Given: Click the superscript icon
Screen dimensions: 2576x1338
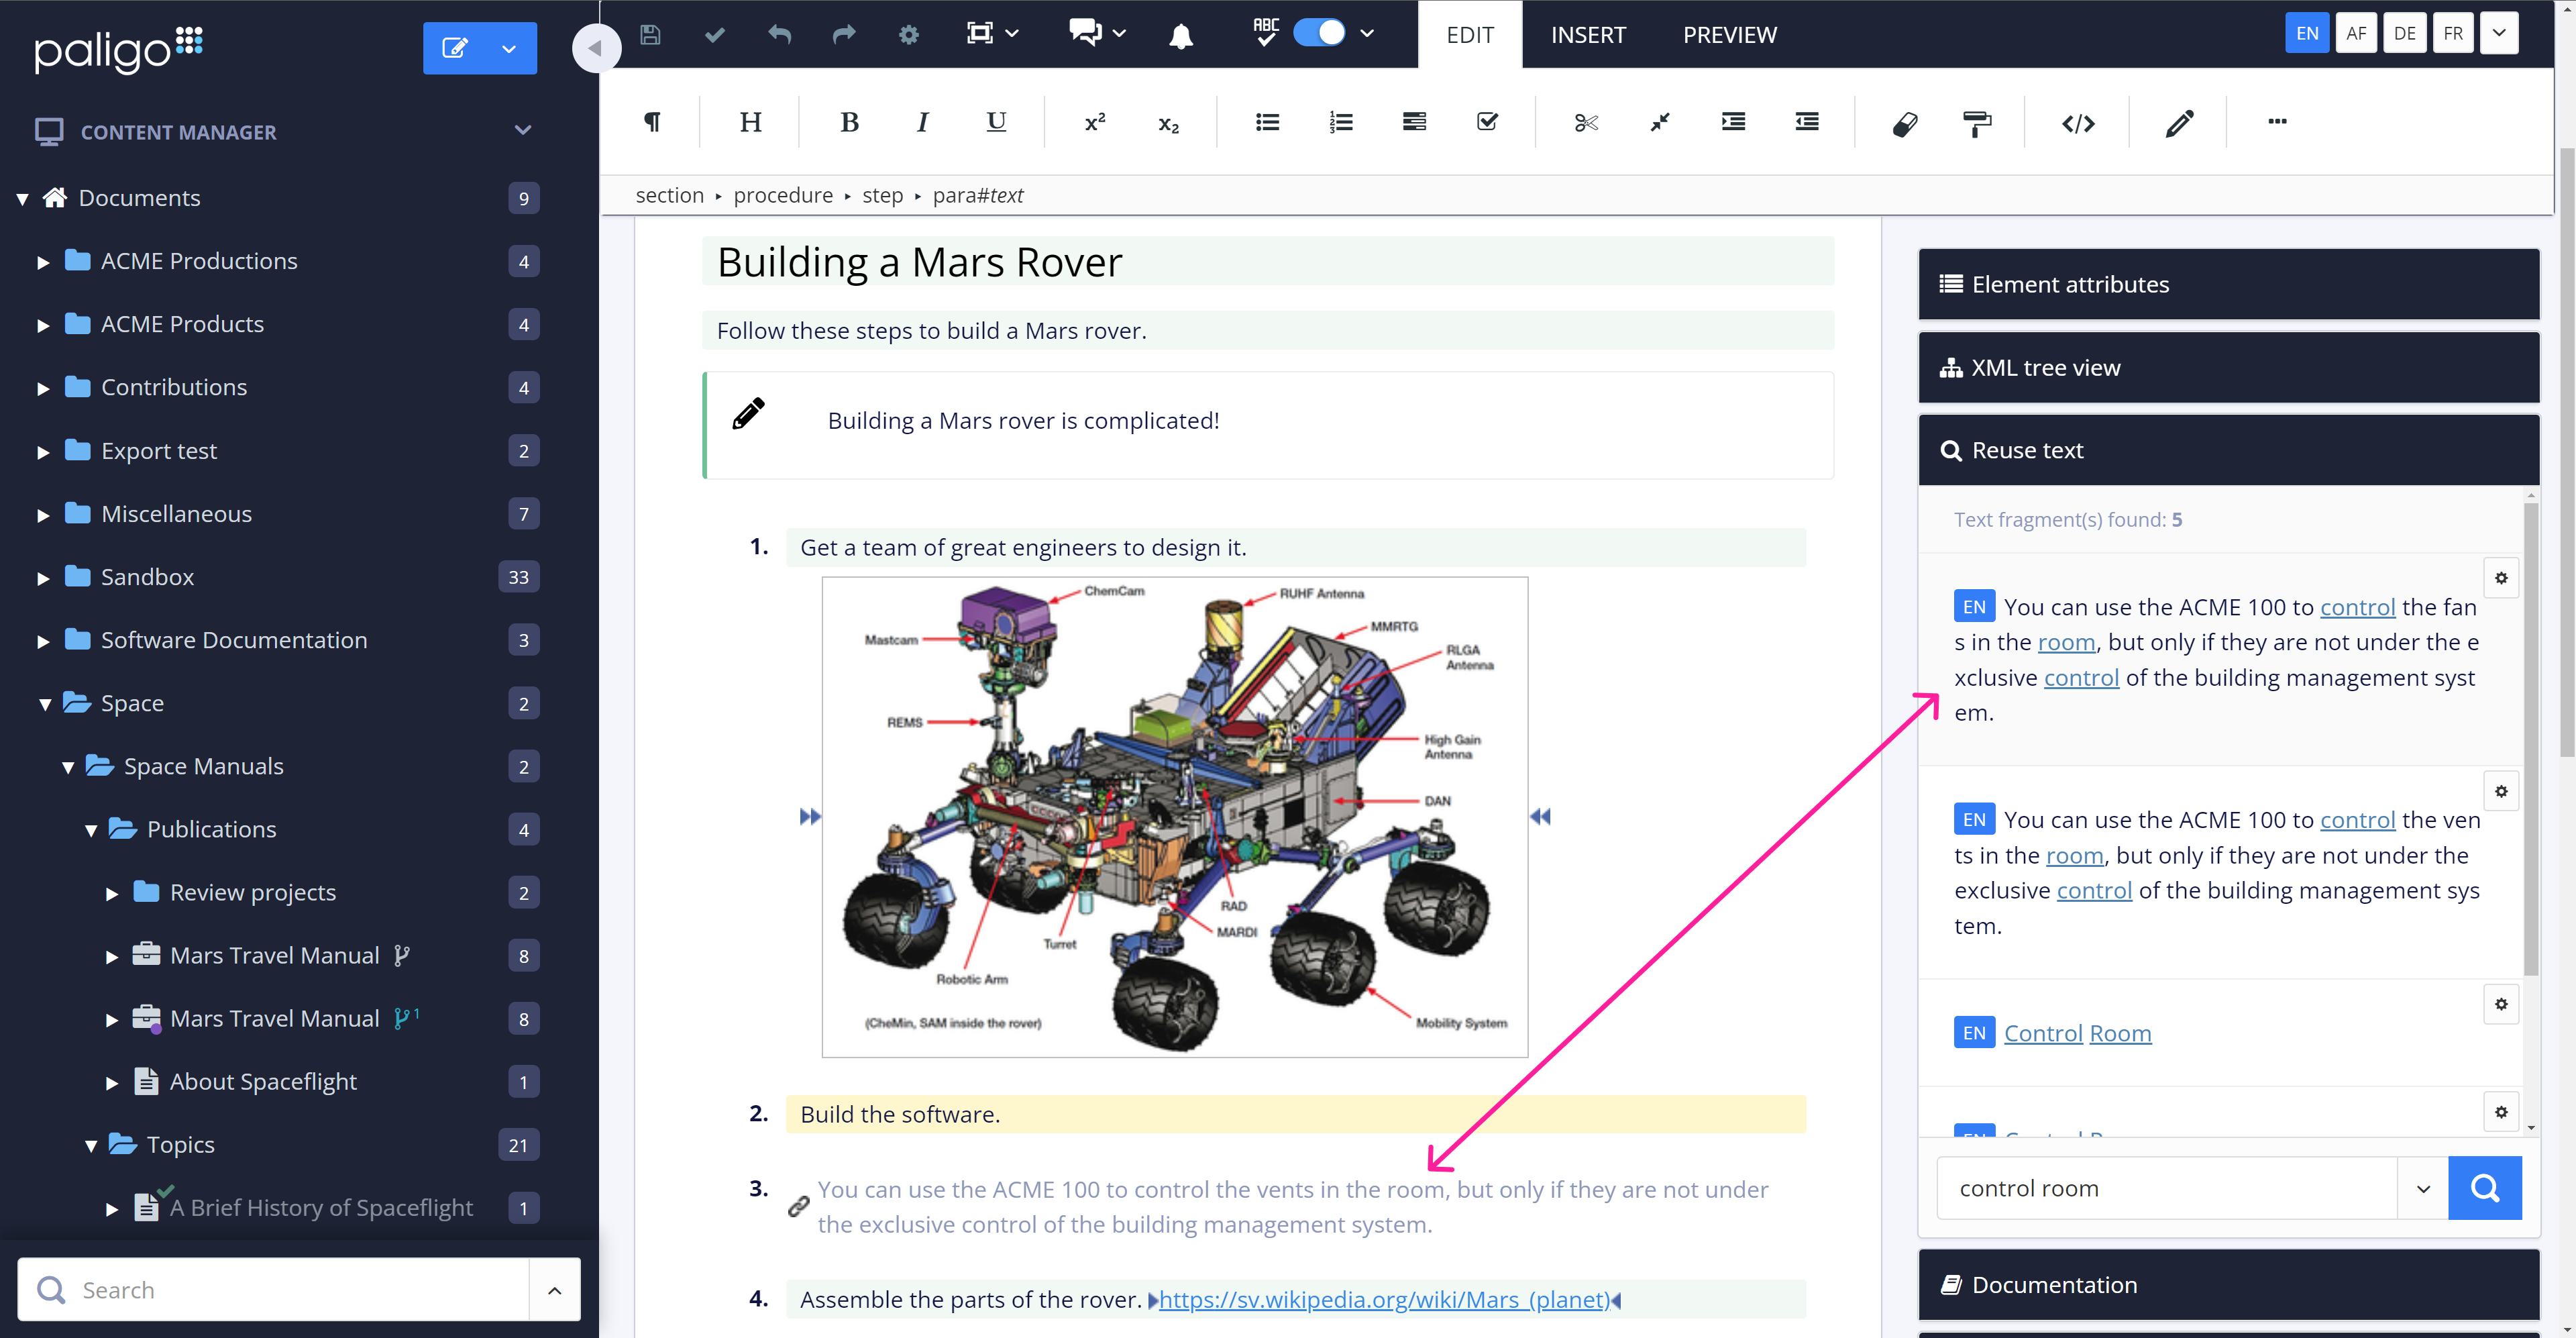Looking at the screenshot, I should [1095, 122].
